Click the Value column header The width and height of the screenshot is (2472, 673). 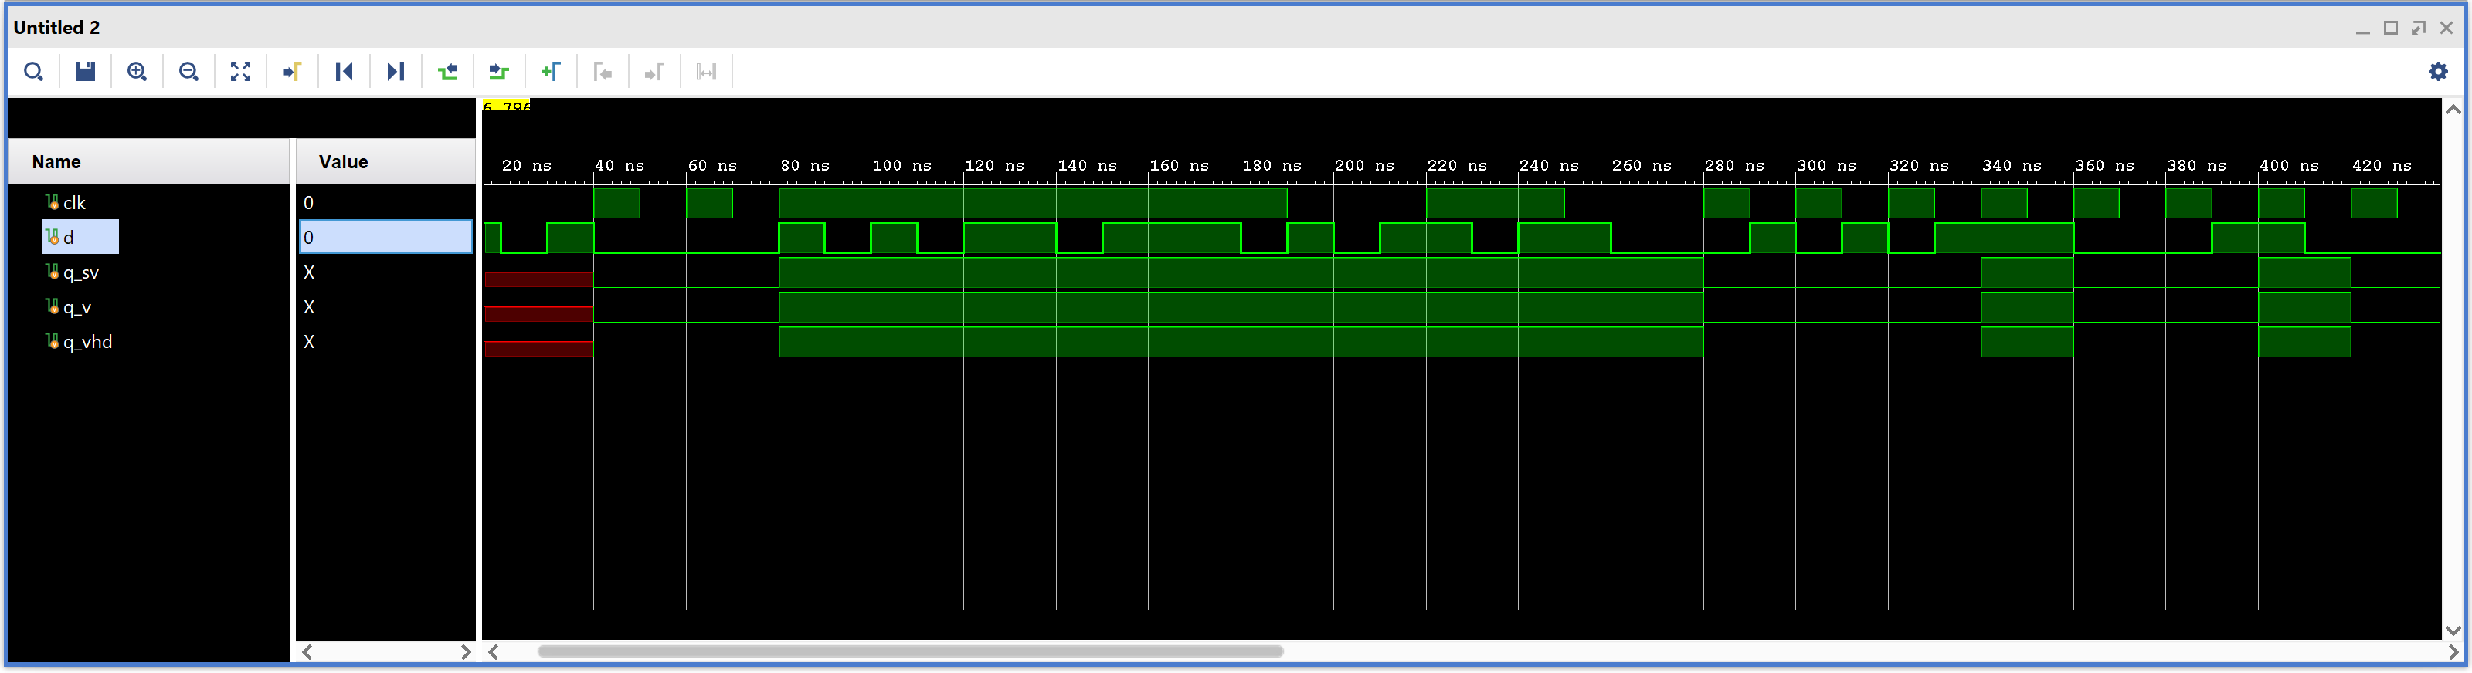pos(342,162)
